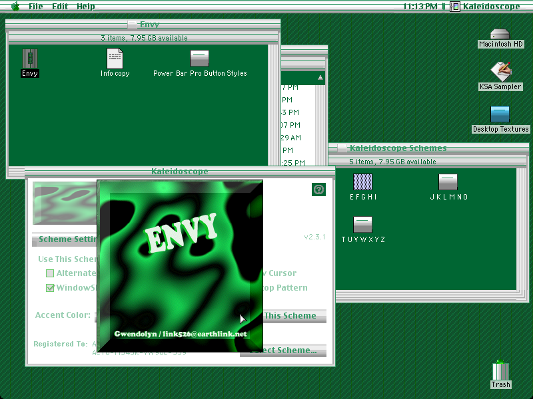
Task: Click the ENVY splash image
Action: [x=180, y=266]
